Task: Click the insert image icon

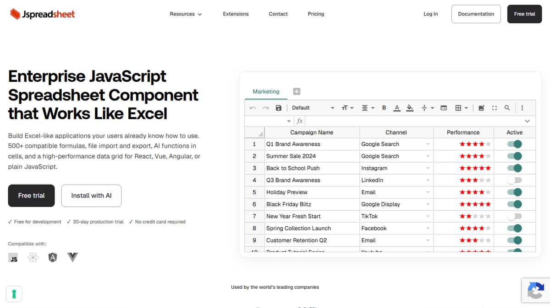Action: [481, 108]
